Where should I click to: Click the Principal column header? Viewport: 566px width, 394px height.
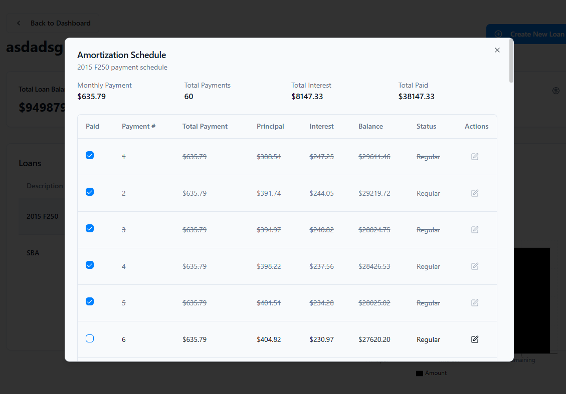(270, 127)
